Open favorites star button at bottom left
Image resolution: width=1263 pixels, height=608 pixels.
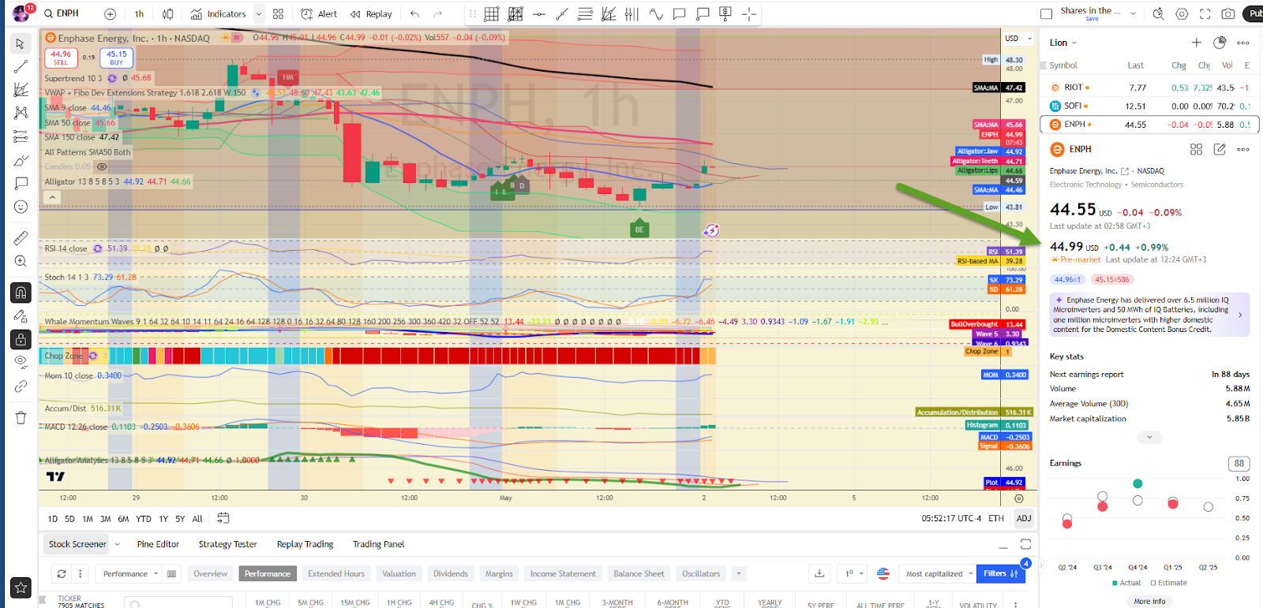[21, 587]
